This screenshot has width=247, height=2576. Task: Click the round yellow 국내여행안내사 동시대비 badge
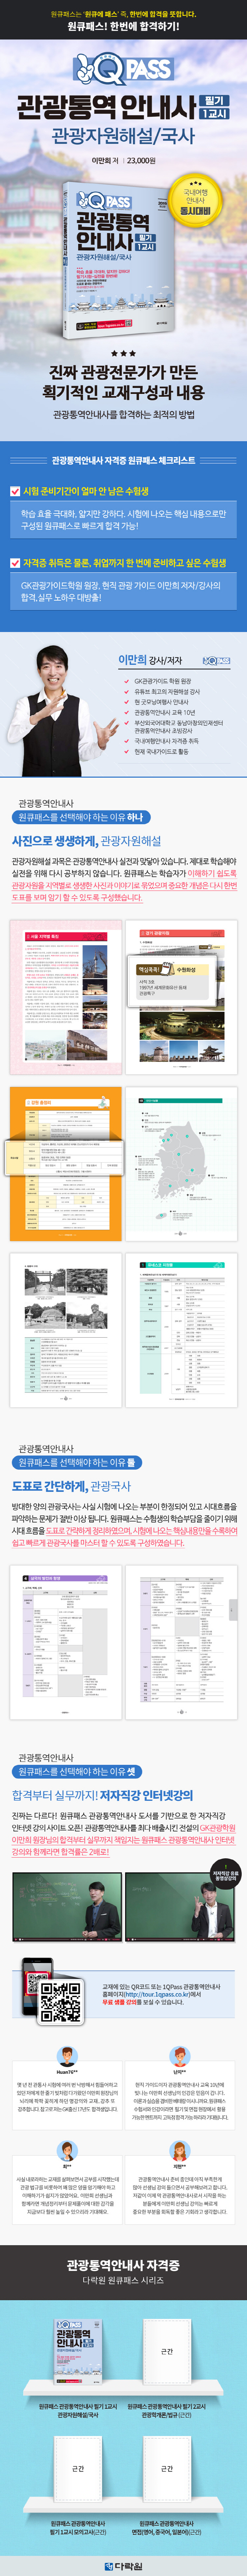[x=195, y=200]
